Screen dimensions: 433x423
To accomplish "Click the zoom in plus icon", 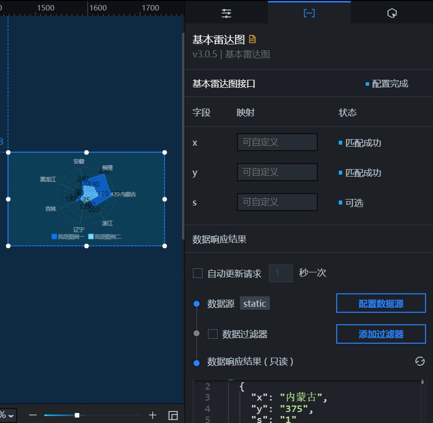I will click(153, 415).
